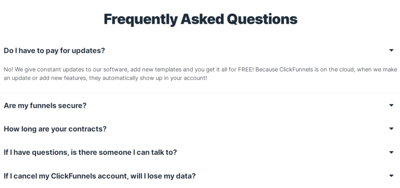
Task: Click the caret next to "How long are your contracts?"
Action: coord(391,129)
